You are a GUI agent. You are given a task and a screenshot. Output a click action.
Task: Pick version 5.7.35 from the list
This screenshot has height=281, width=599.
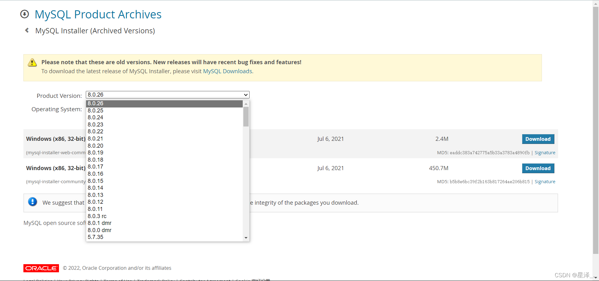coord(164,237)
